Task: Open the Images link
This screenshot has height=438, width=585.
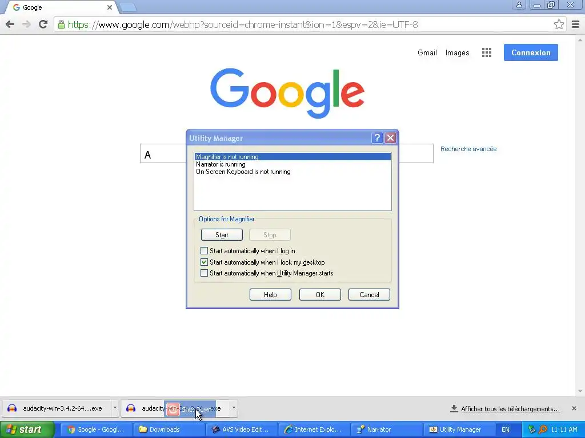Action: point(457,52)
